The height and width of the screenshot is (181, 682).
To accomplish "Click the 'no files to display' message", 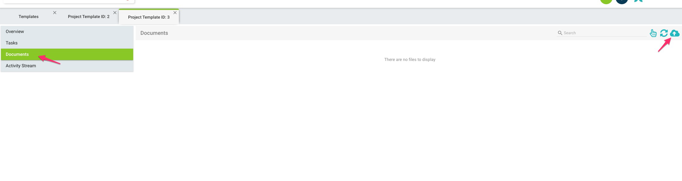I will click(410, 59).
